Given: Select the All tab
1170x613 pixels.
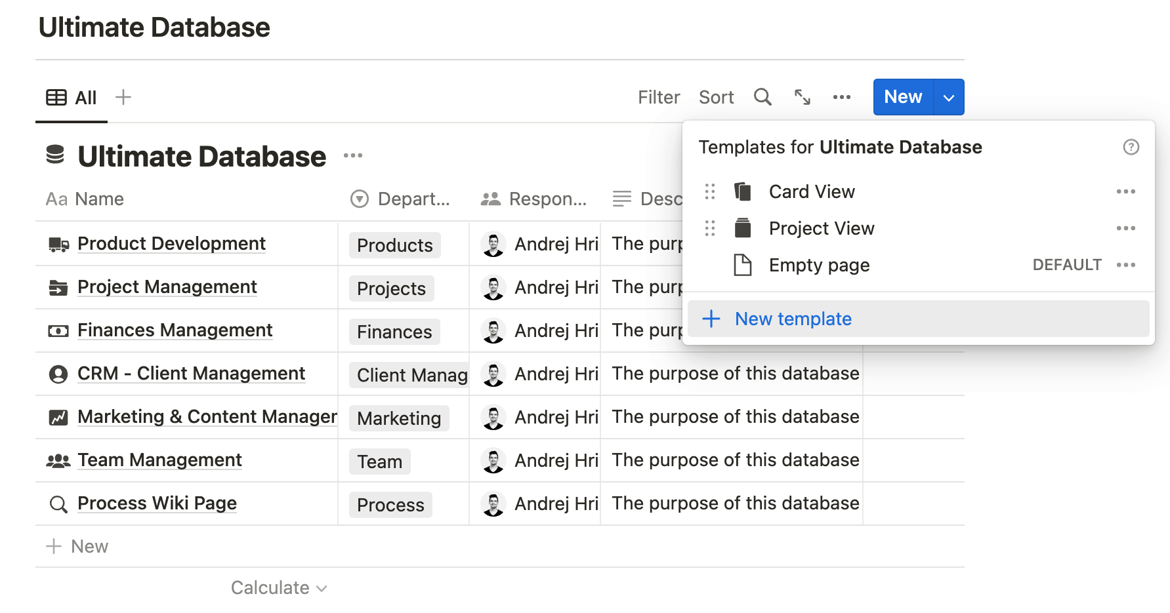Looking at the screenshot, I should pyautogui.click(x=71, y=96).
